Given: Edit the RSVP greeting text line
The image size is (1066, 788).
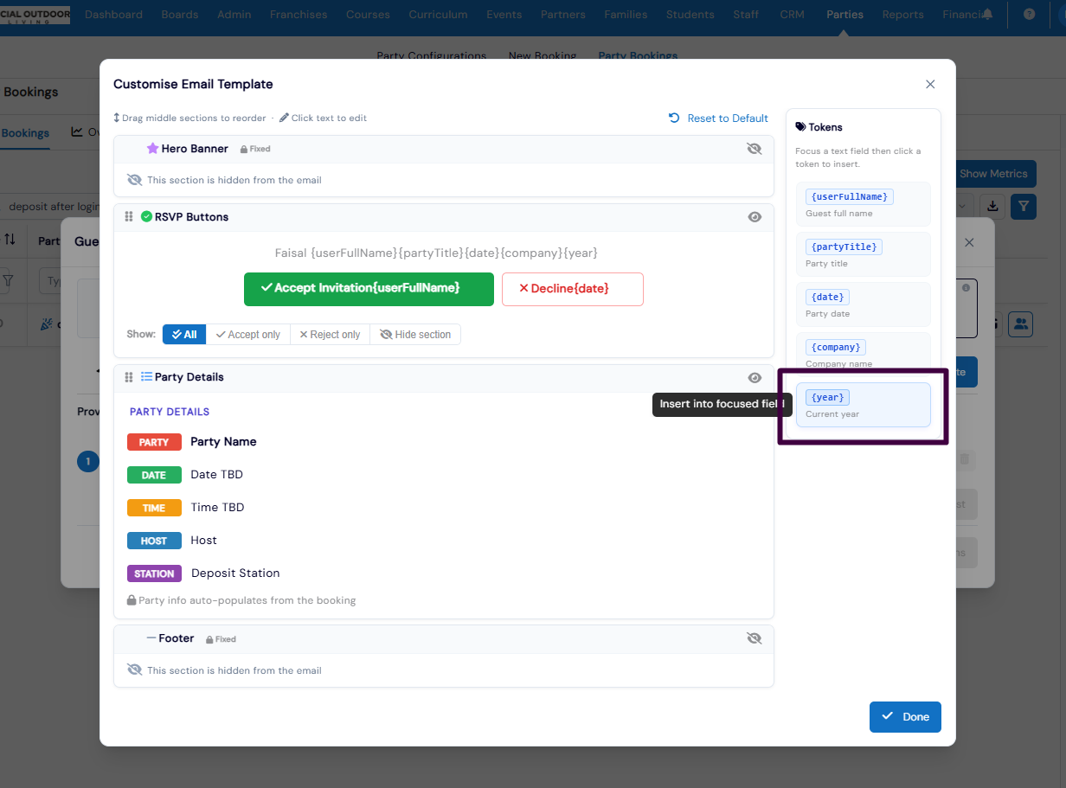Looking at the screenshot, I should coord(436,253).
